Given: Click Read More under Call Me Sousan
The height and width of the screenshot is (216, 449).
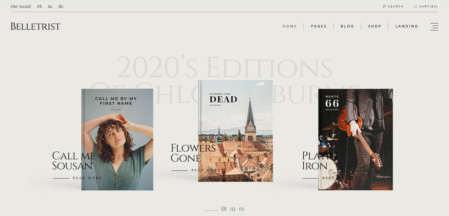Looking at the screenshot, I should point(87,178).
